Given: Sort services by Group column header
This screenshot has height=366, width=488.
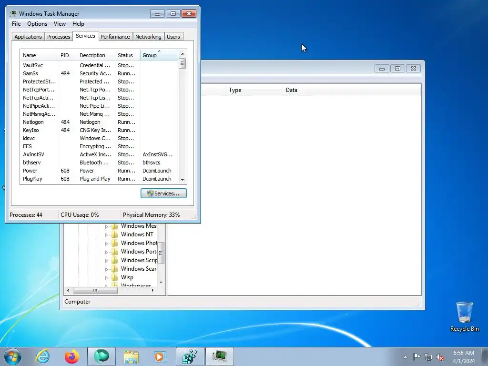Looking at the screenshot, I should (159, 55).
